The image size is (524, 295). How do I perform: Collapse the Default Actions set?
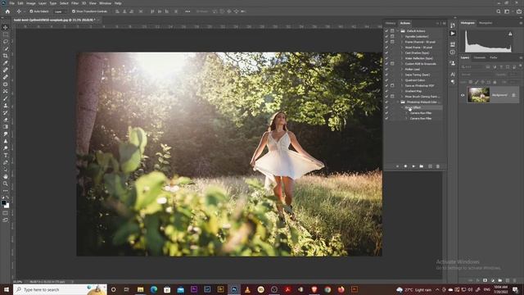pos(398,31)
